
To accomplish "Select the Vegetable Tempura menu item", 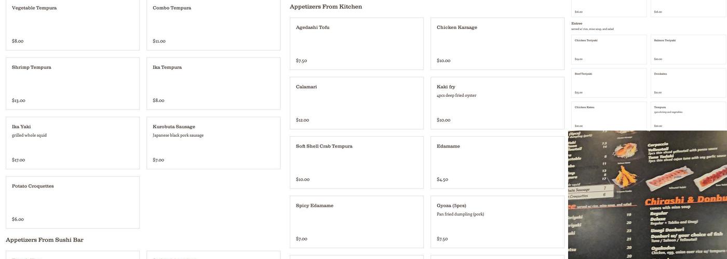I will [x=73, y=24].
